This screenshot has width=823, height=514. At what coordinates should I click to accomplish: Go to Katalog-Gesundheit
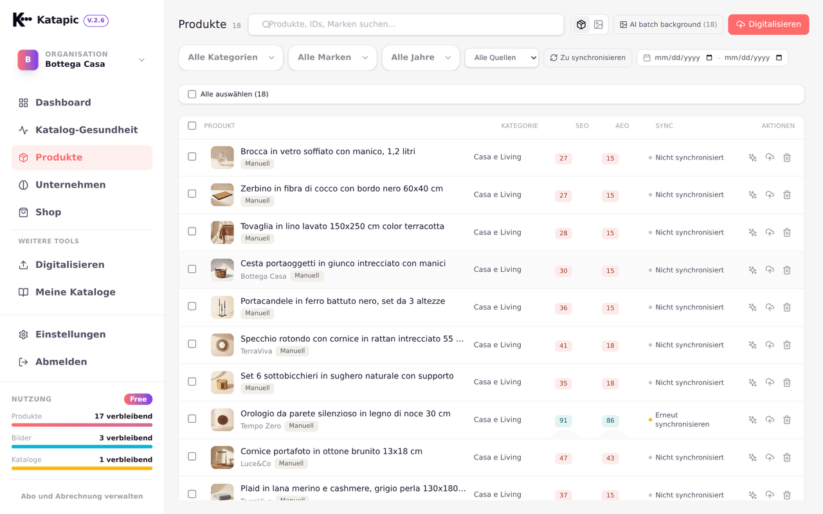[82, 130]
